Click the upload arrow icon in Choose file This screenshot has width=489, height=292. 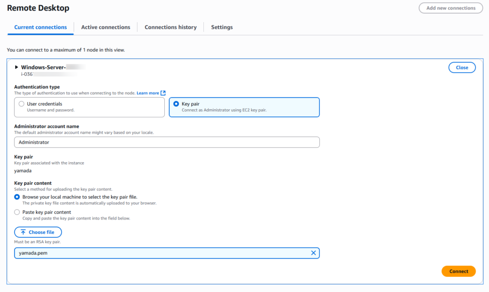(x=23, y=232)
